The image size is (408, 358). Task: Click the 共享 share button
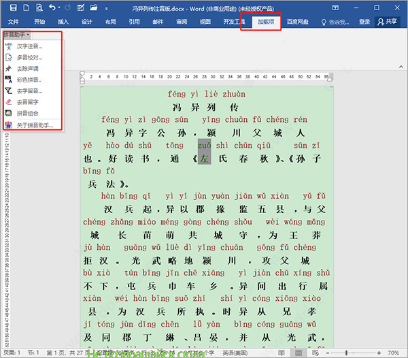tap(388, 21)
